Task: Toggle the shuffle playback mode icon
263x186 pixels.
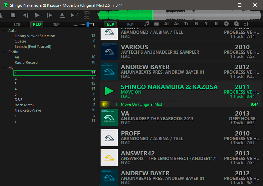Action: (87, 17)
